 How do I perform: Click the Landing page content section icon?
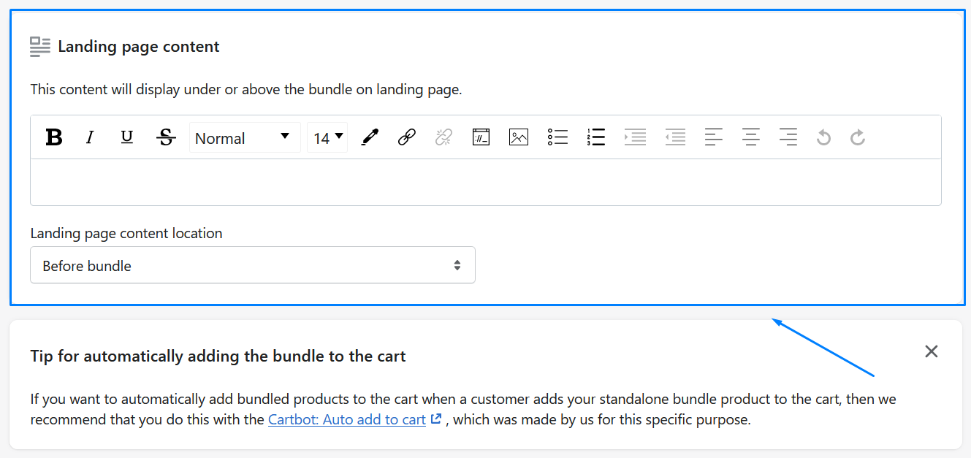[x=40, y=47]
